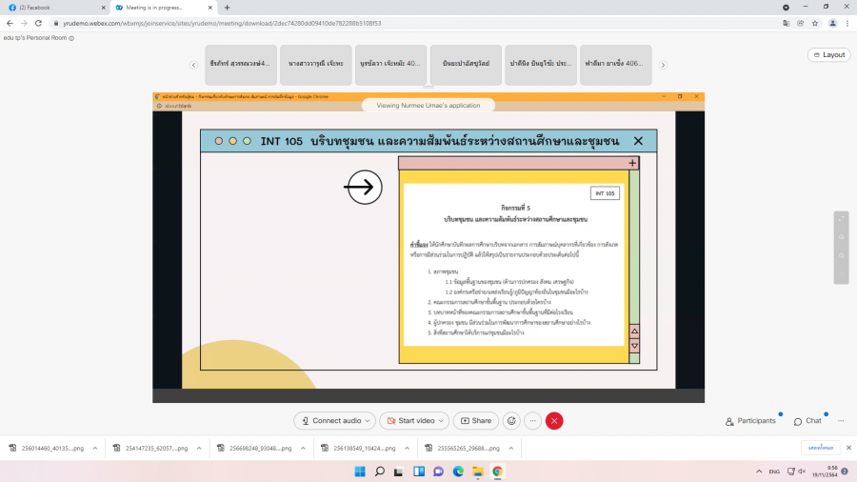Image resolution: width=857 pixels, height=482 pixels.
Task: Click the plus icon on shared window
Action: (x=632, y=163)
